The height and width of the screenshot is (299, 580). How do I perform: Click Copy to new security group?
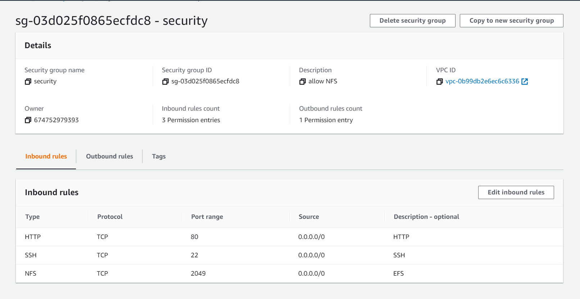(x=511, y=21)
